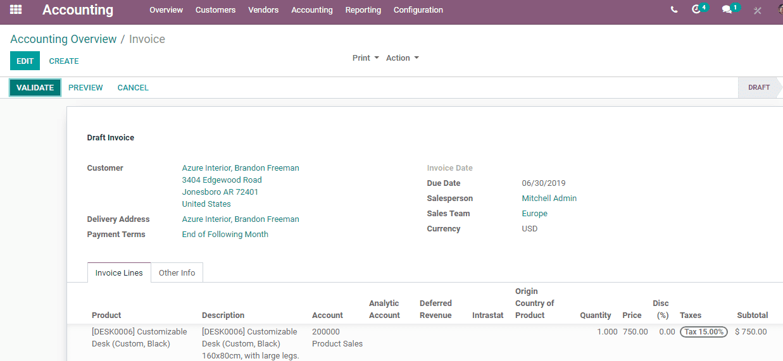Click the Create button
Image resolution: width=783 pixels, height=361 pixels.
64,61
